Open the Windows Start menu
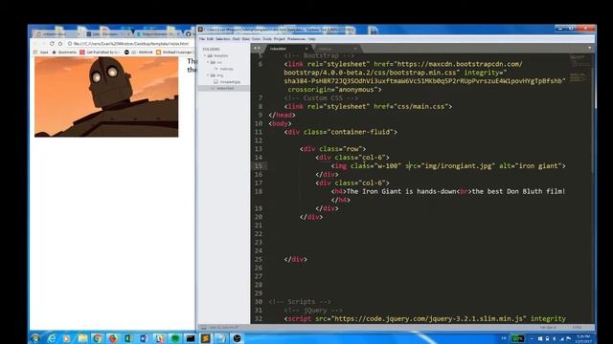 pos(35,338)
